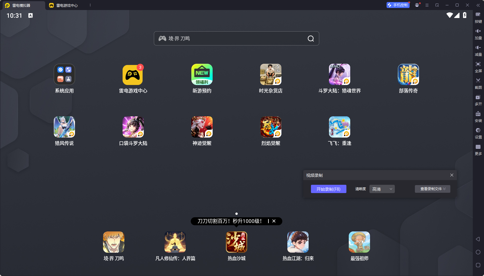The width and height of the screenshot is (484, 276).
Task: Collapse the right sidebar with the double arrow
Action: coord(478,5)
